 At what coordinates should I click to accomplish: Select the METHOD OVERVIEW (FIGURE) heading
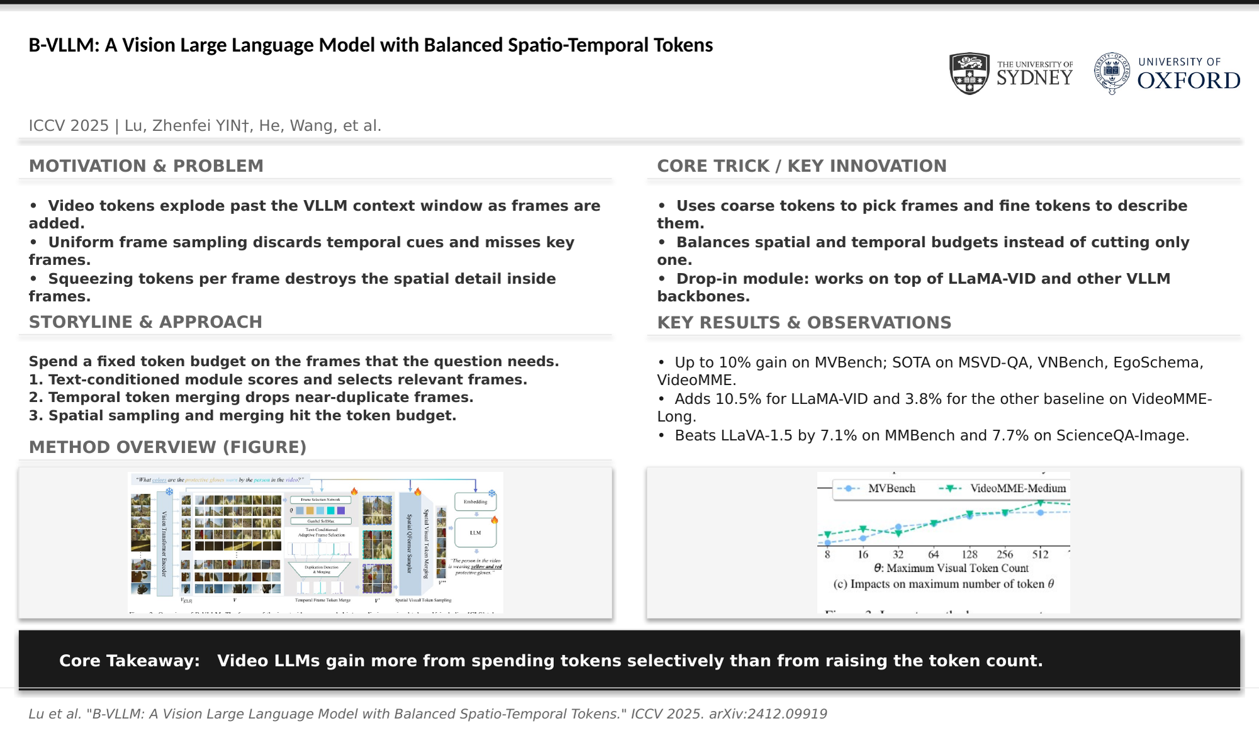167,447
